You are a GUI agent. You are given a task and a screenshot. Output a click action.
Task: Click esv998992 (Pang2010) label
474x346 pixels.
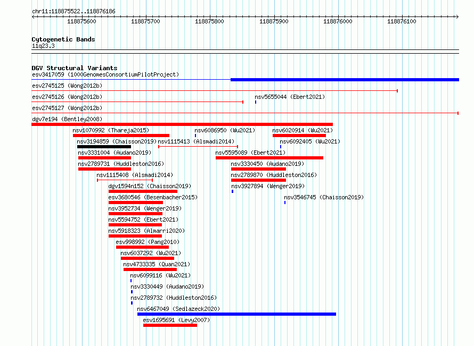148,242
